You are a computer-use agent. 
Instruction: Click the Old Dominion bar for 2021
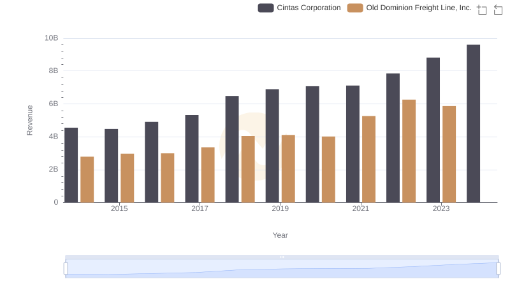(x=369, y=159)
